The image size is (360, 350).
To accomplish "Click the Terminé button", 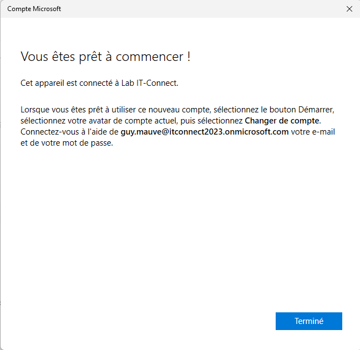I will pos(309,321).
